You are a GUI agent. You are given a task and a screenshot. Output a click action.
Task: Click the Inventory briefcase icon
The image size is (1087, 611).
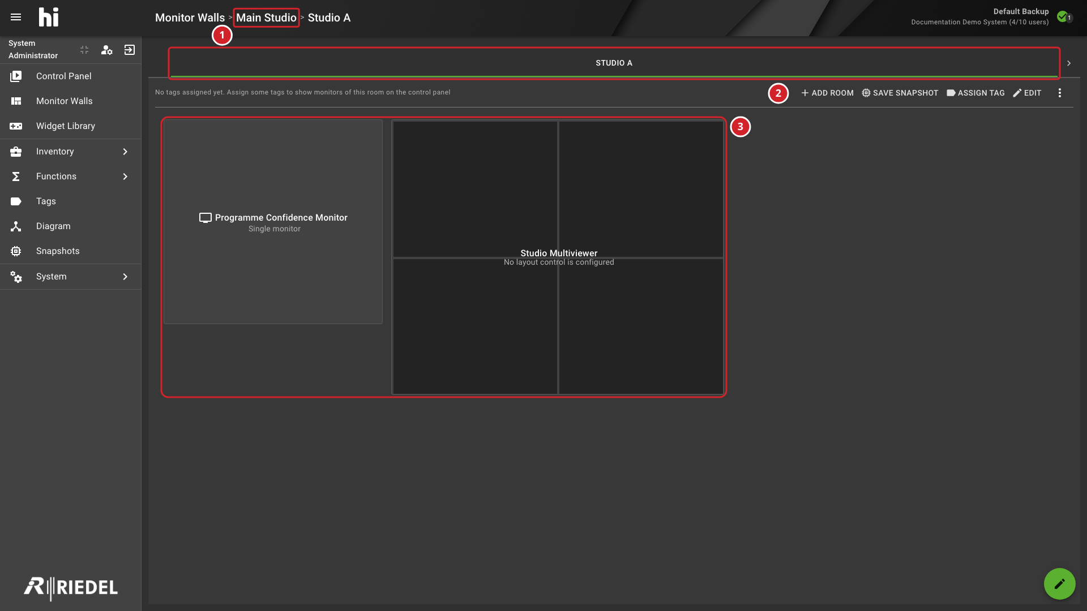click(x=16, y=152)
